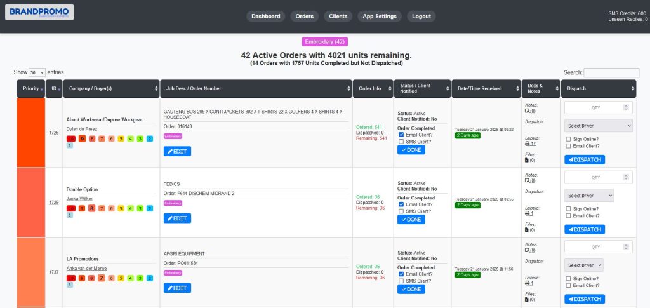Click the Embroidery tag on the FEDICS job

[x=173, y=203]
